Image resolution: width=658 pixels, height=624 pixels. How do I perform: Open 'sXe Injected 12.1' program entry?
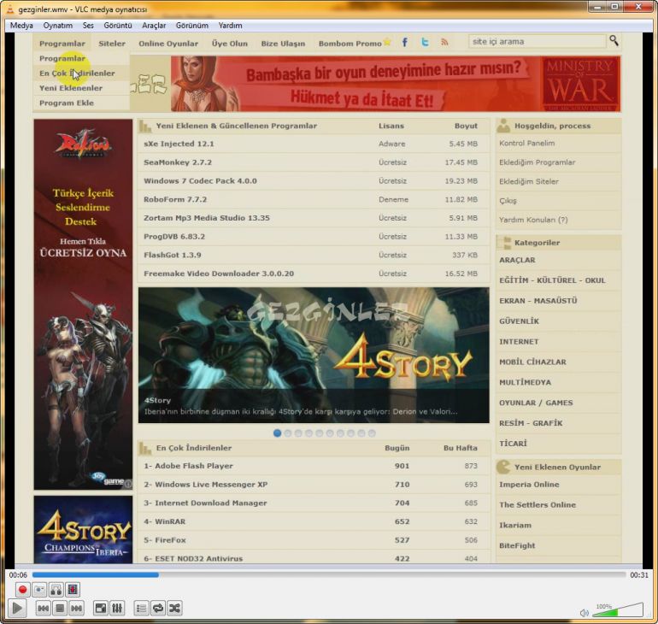pyautogui.click(x=179, y=144)
